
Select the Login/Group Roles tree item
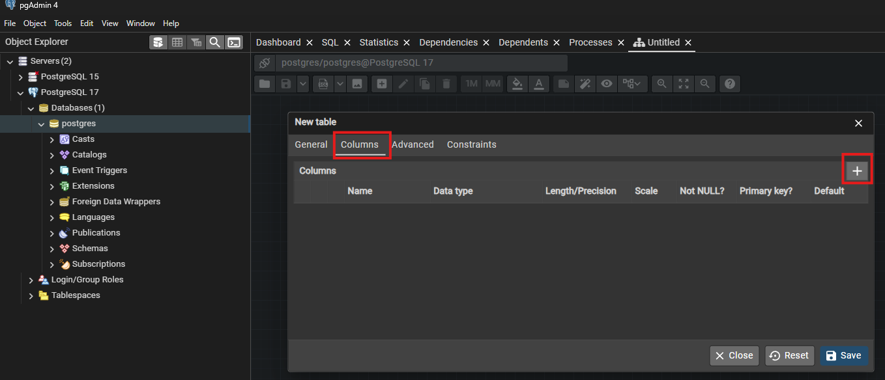87,280
